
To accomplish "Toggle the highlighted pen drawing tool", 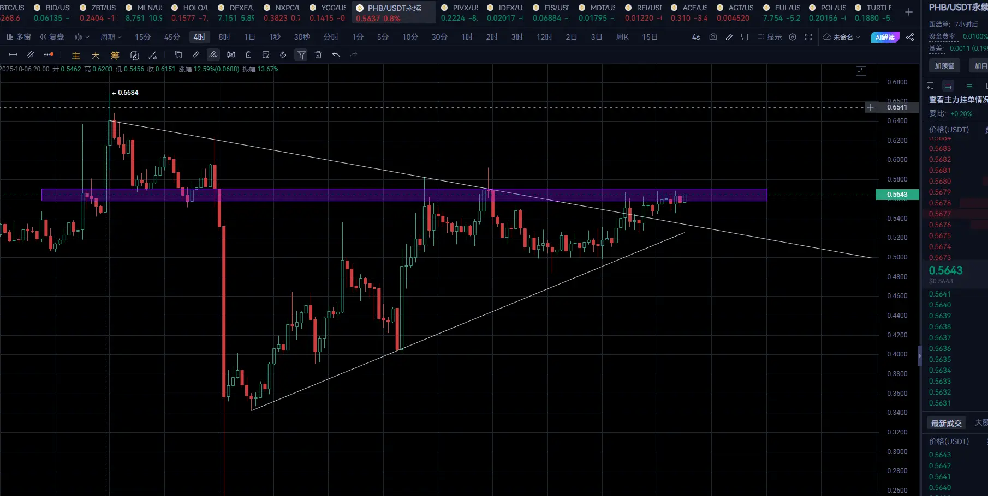I will (x=213, y=55).
